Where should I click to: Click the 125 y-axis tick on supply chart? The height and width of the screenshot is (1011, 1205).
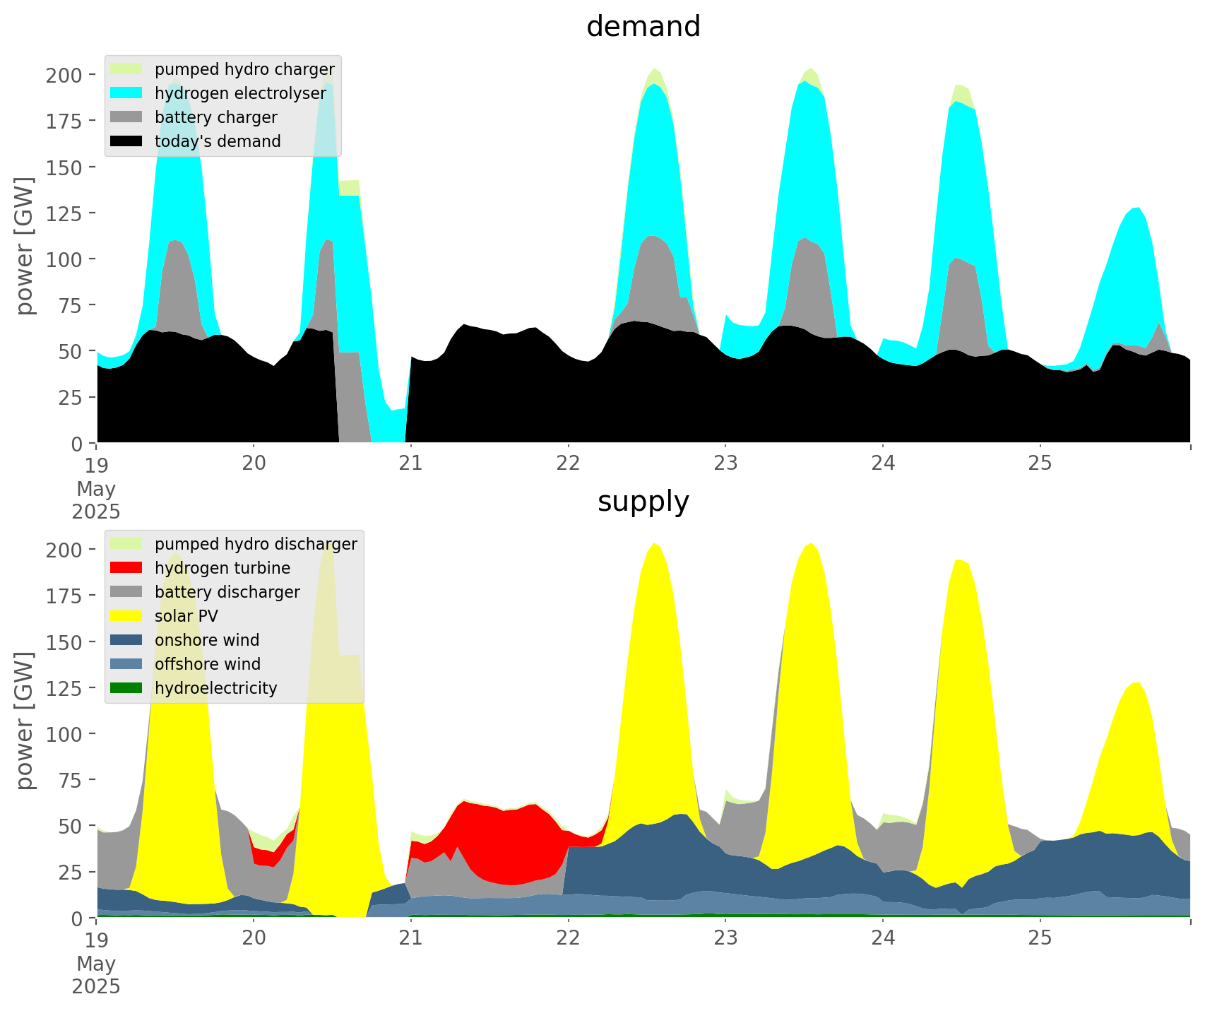tap(64, 688)
